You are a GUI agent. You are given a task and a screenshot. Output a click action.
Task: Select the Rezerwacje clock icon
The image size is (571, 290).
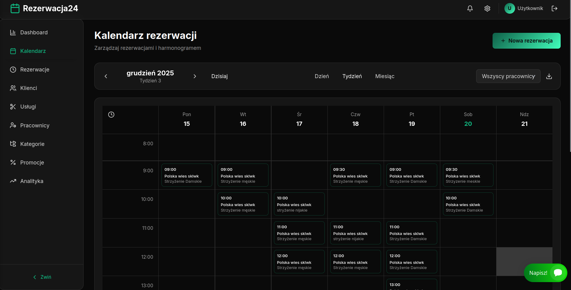13,69
